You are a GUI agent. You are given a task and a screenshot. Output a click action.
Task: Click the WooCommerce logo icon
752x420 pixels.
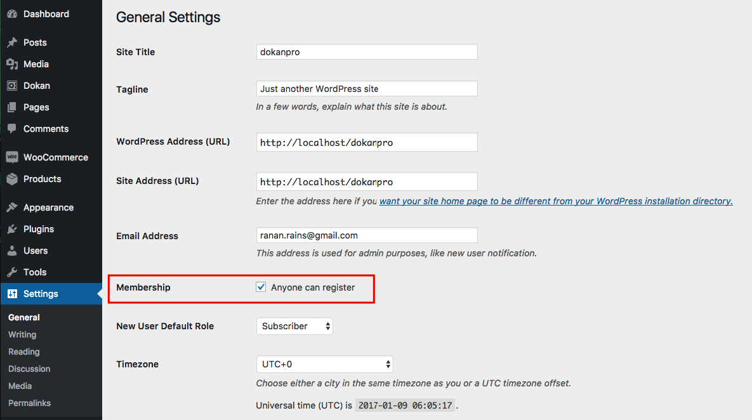pos(12,157)
